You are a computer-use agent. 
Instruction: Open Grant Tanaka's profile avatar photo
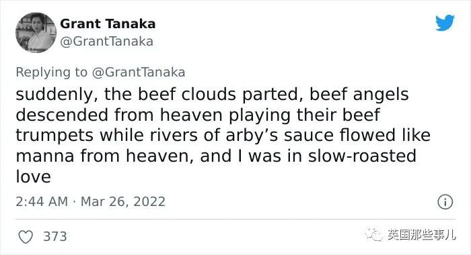36,33
